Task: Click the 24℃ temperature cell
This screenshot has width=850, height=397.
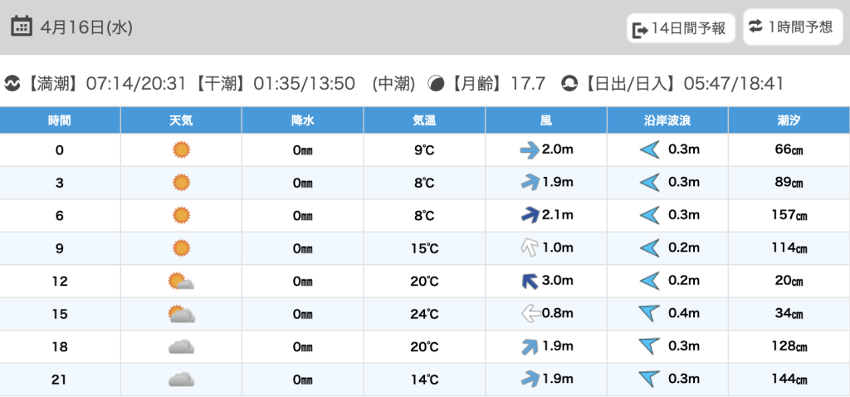Action: click(x=424, y=314)
